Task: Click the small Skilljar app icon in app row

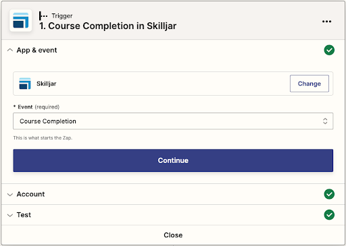Action: tap(25, 84)
